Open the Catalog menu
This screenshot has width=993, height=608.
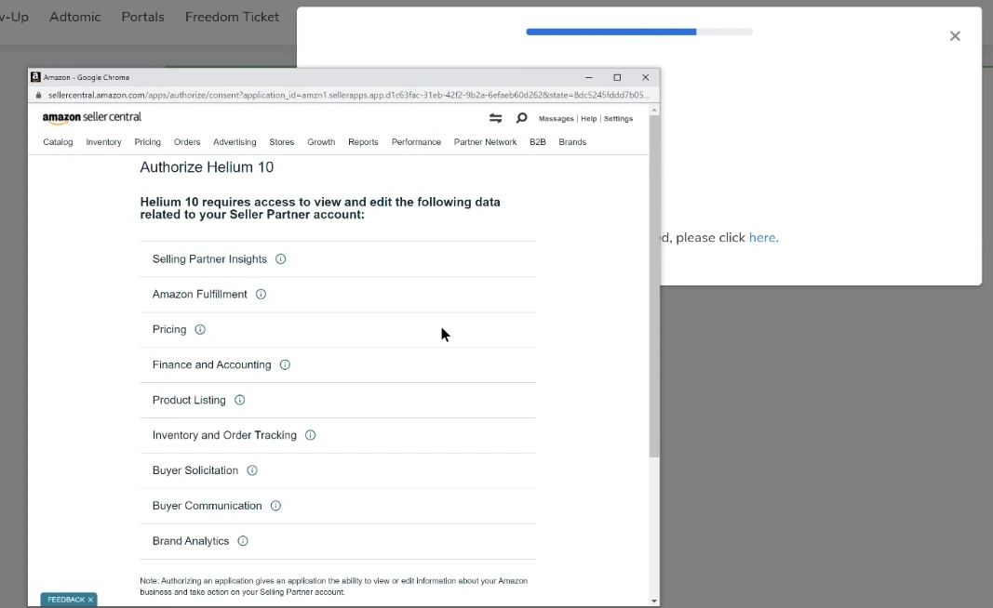58,142
